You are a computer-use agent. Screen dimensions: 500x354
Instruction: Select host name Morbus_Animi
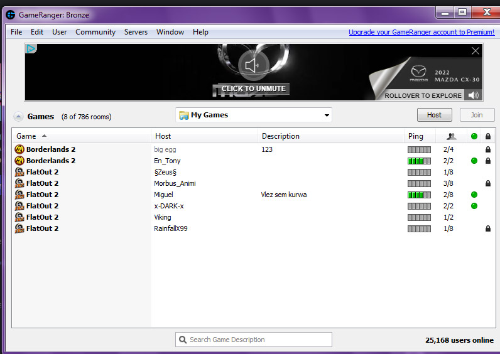tap(175, 183)
